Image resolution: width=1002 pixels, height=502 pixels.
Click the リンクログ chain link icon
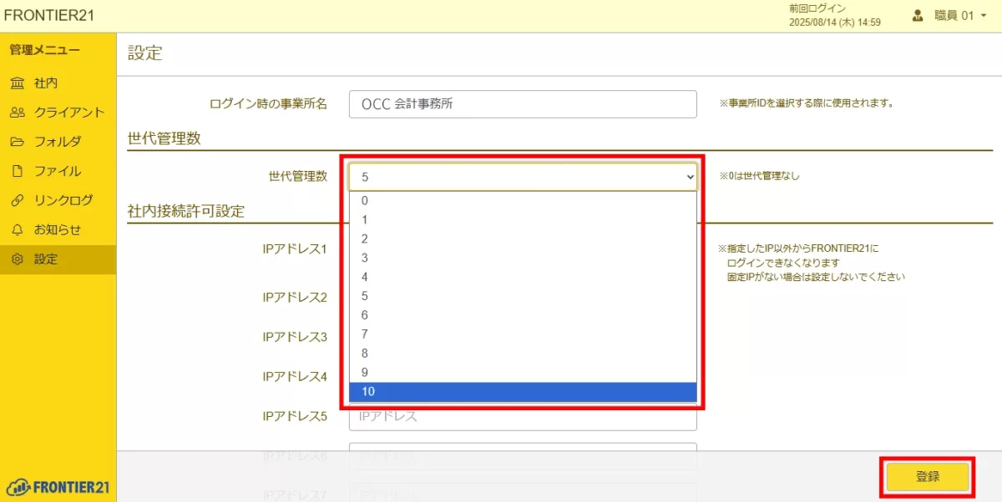click(x=18, y=200)
